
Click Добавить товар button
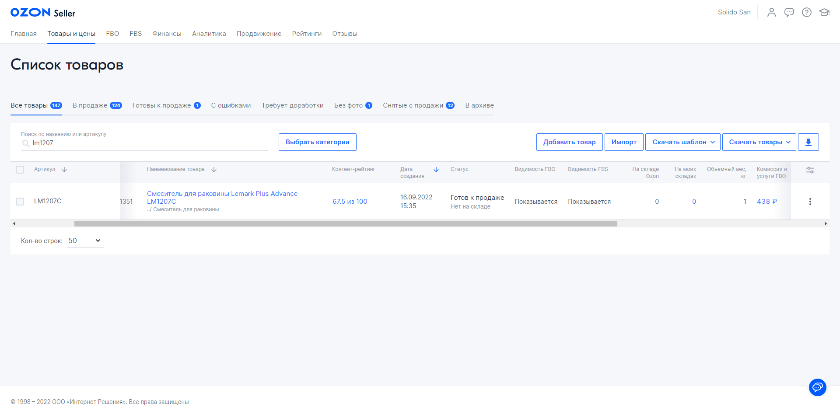pyautogui.click(x=569, y=142)
